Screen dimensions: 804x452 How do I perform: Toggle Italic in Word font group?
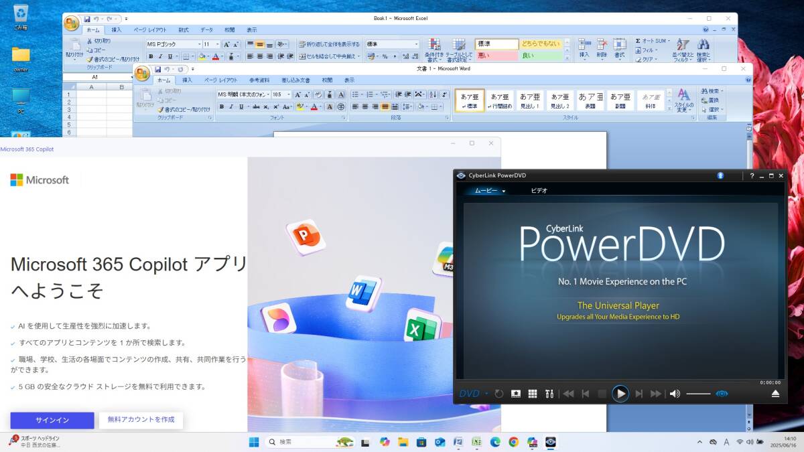[x=231, y=106]
